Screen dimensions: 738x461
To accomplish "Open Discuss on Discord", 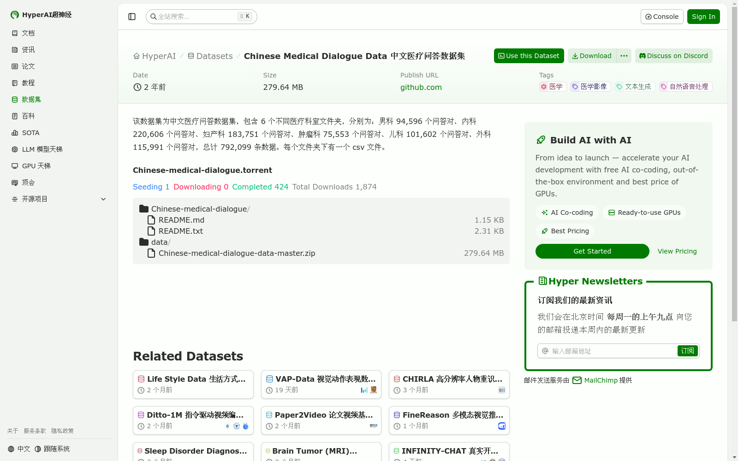I will (x=674, y=56).
